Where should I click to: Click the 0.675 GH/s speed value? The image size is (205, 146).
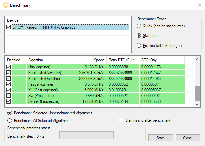tap(94, 84)
